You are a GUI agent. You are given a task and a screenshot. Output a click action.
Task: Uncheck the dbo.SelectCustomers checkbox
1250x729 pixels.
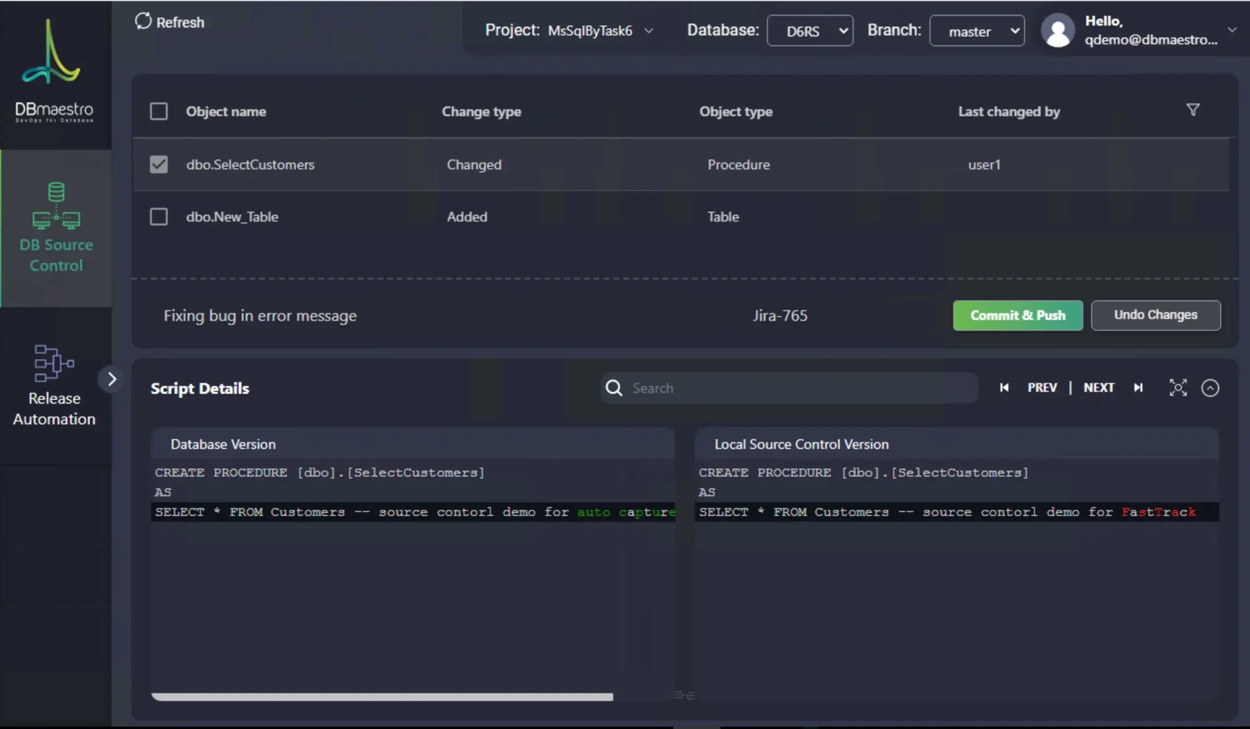click(159, 164)
